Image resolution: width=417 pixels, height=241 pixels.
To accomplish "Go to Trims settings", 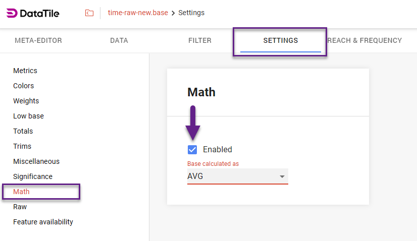I will pyautogui.click(x=22, y=146).
